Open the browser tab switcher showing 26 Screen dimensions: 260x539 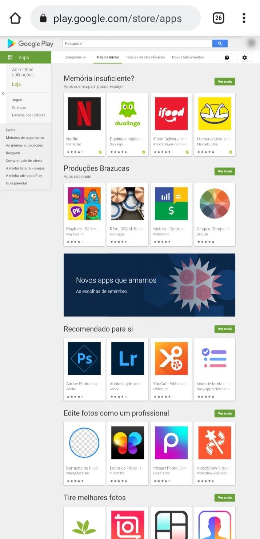(x=218, y=18)
